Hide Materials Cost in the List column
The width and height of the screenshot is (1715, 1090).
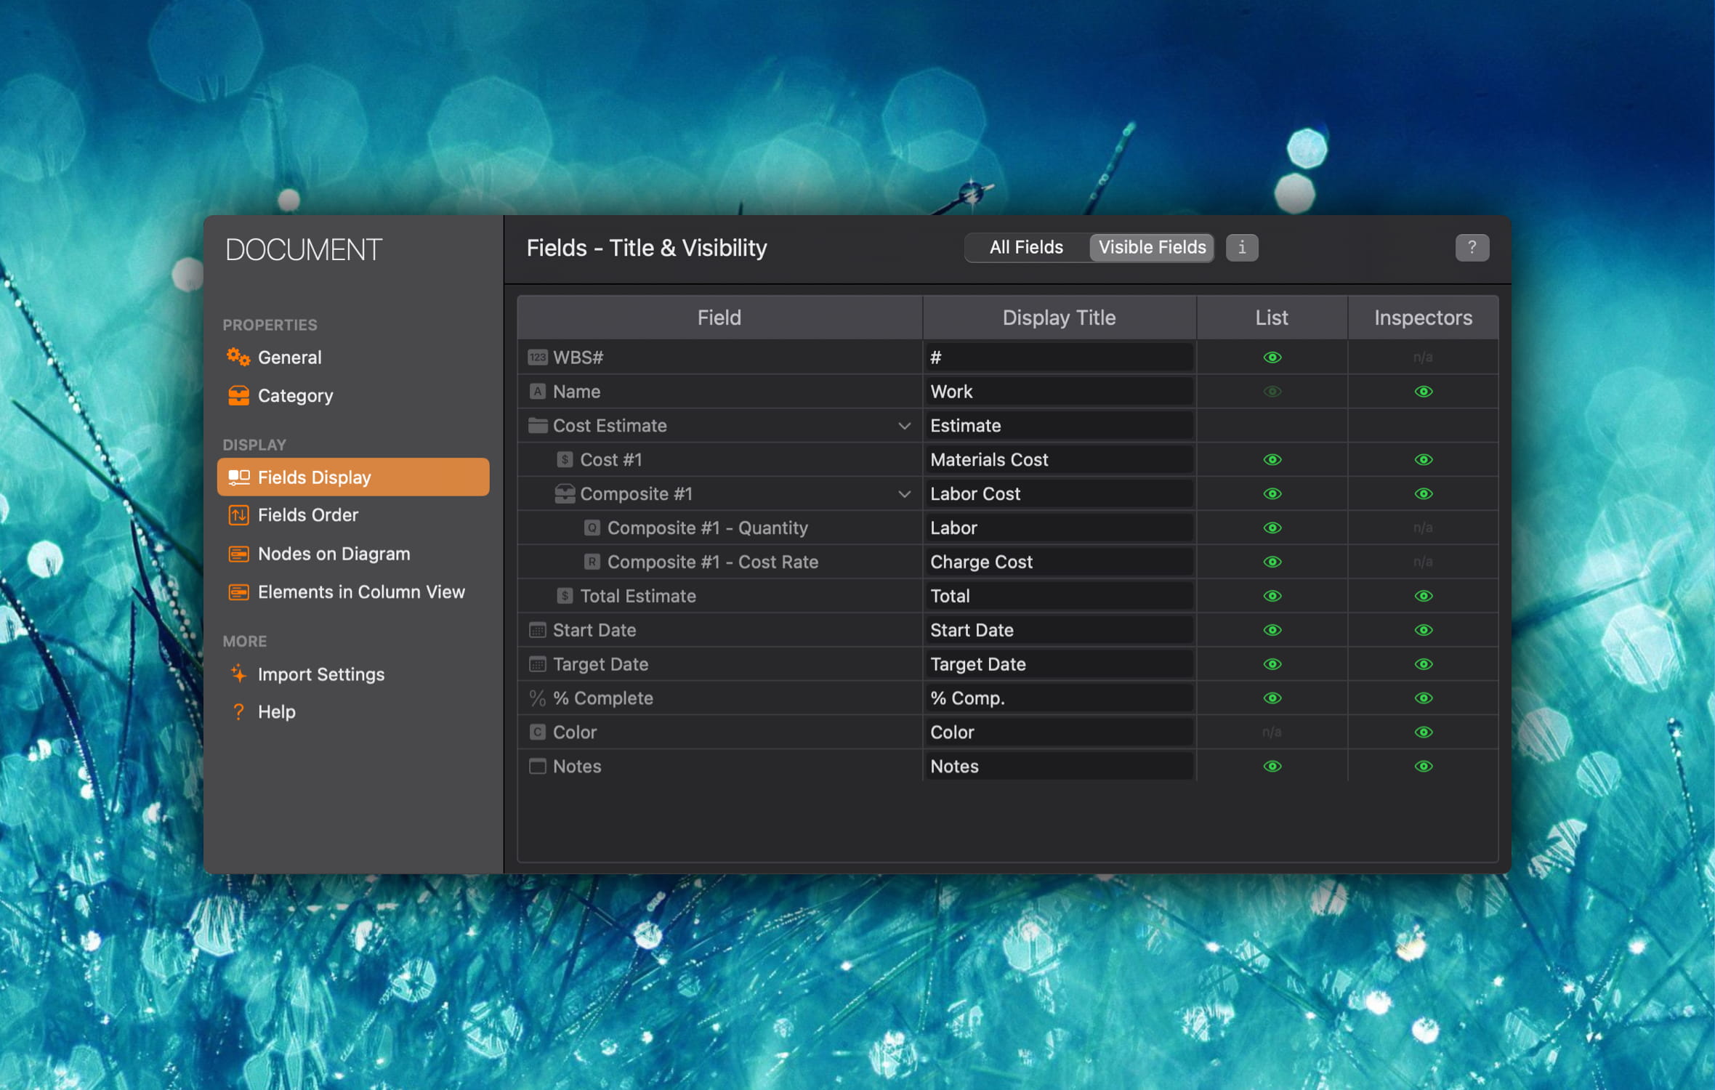click(x=1272, y=459)
